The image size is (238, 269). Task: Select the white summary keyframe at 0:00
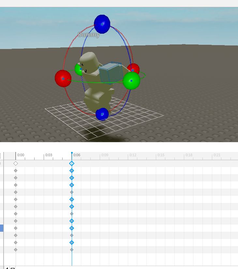16,163
